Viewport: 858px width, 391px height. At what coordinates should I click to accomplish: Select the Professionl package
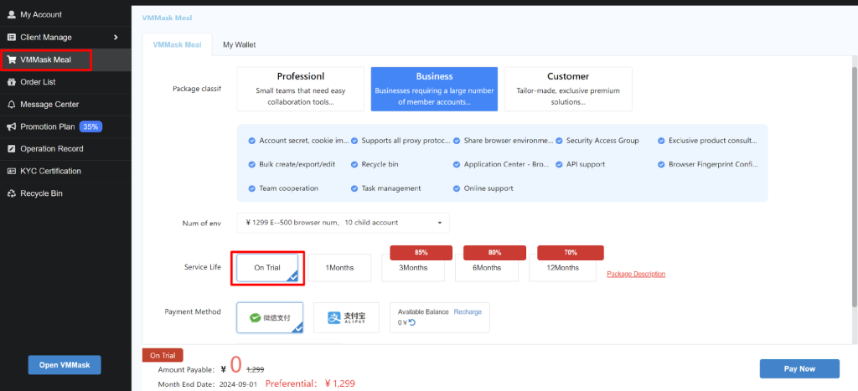click(x=301, y=89)
